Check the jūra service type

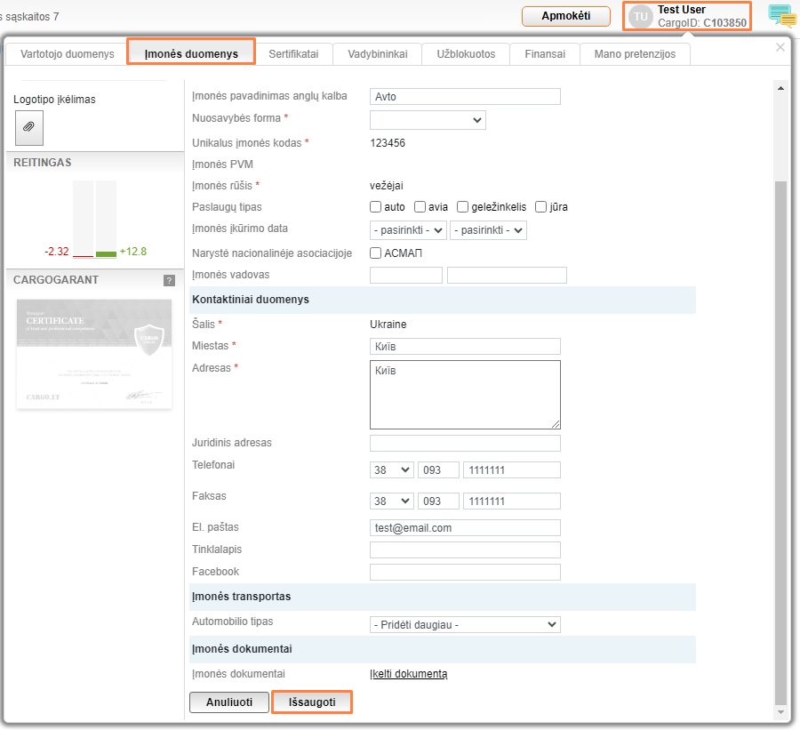(540, 207)
